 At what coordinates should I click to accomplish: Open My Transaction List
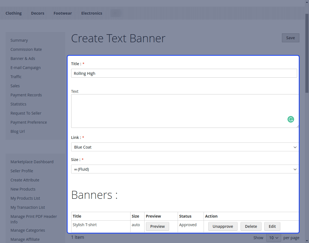point(28,207)
